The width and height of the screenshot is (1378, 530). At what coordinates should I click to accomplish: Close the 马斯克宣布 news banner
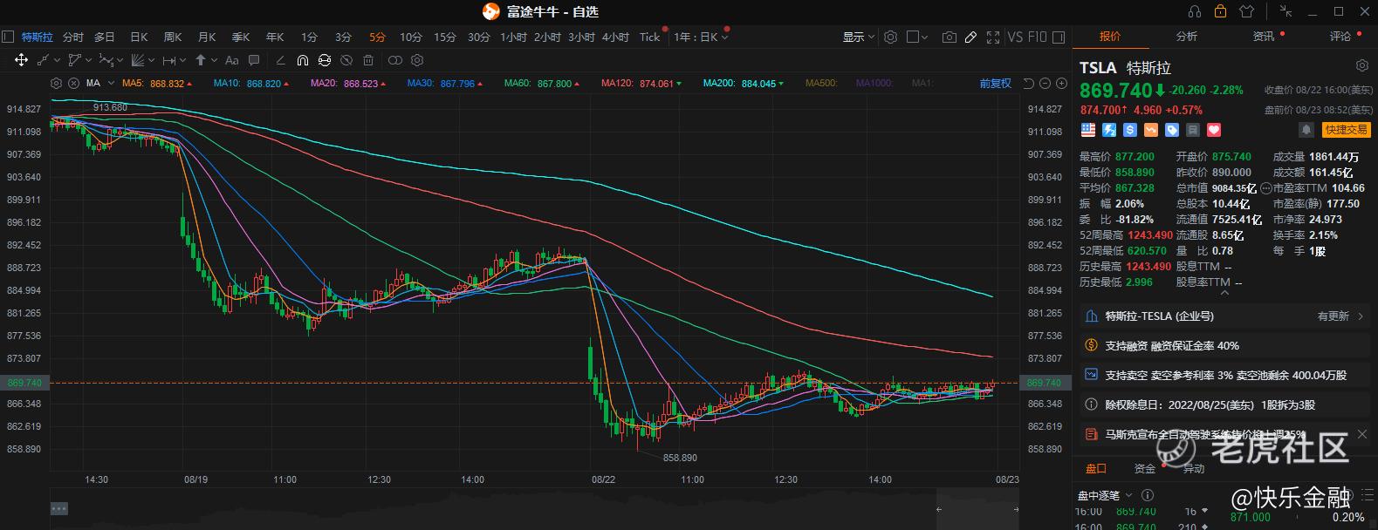(x=1363, y=434)
